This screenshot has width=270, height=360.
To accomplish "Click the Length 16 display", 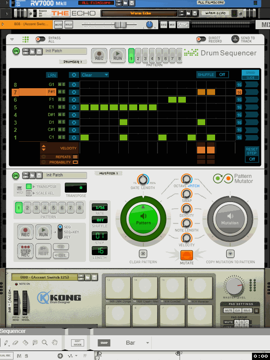I will point(99,251).
